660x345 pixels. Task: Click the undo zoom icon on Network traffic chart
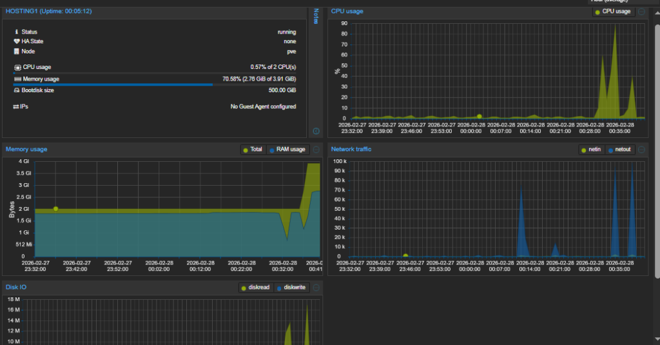tap(641, 150)
